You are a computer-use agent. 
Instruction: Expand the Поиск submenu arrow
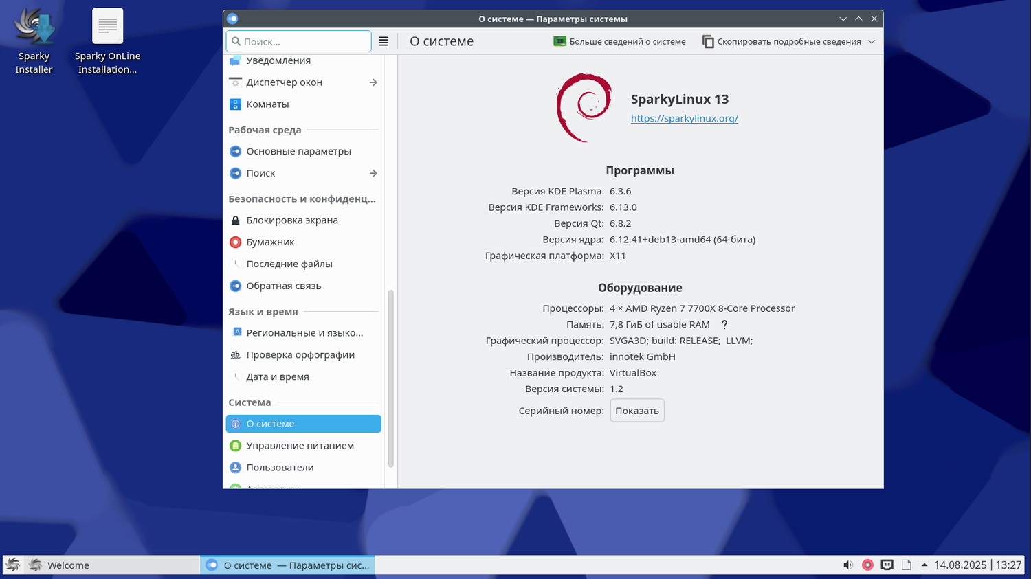tap(373, 173)
